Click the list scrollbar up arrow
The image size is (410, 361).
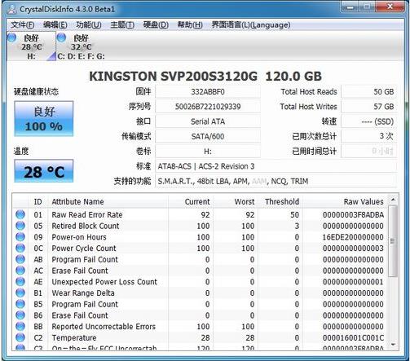pos(393,200)
